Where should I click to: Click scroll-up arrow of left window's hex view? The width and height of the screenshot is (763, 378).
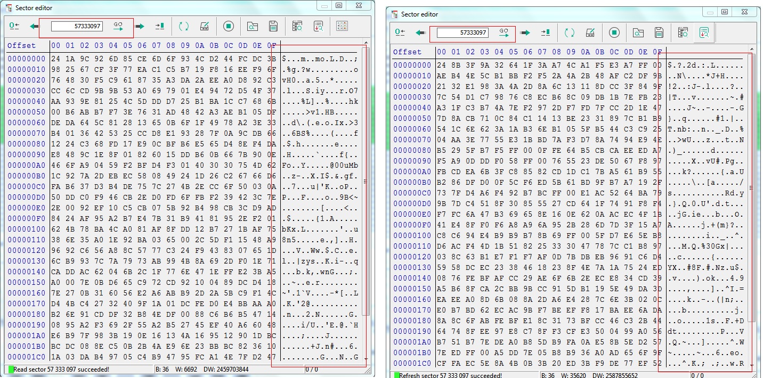[x=365, y=43]
